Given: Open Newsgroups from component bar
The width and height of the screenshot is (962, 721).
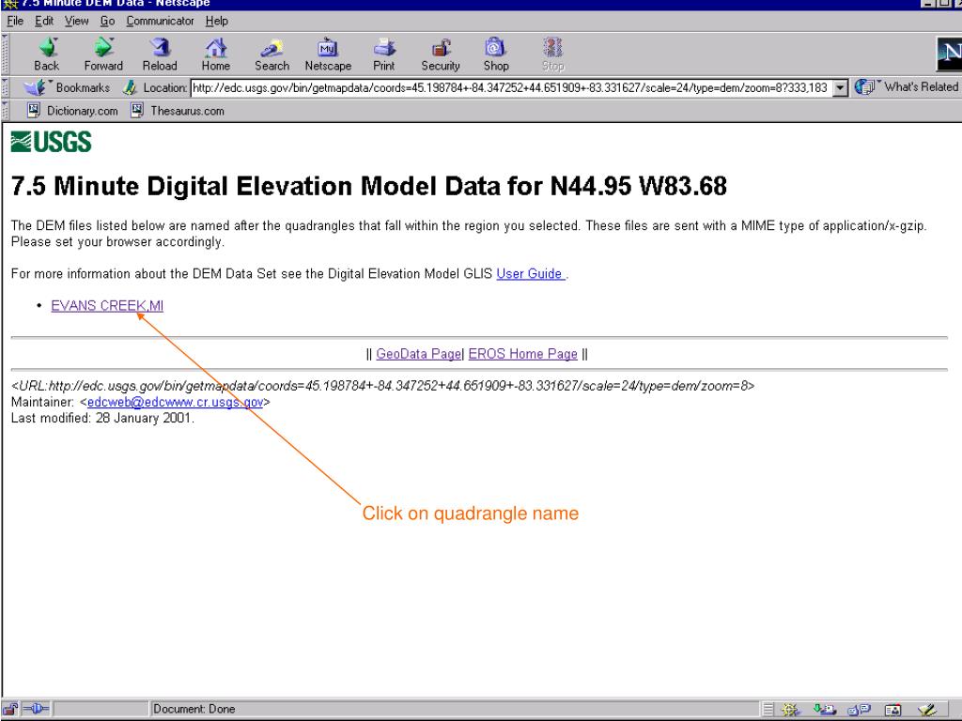Looking at the screenshot, I should [x=859, y=710].
